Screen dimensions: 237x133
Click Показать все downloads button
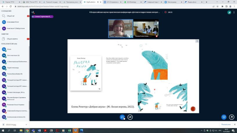(x=226, y=125)
